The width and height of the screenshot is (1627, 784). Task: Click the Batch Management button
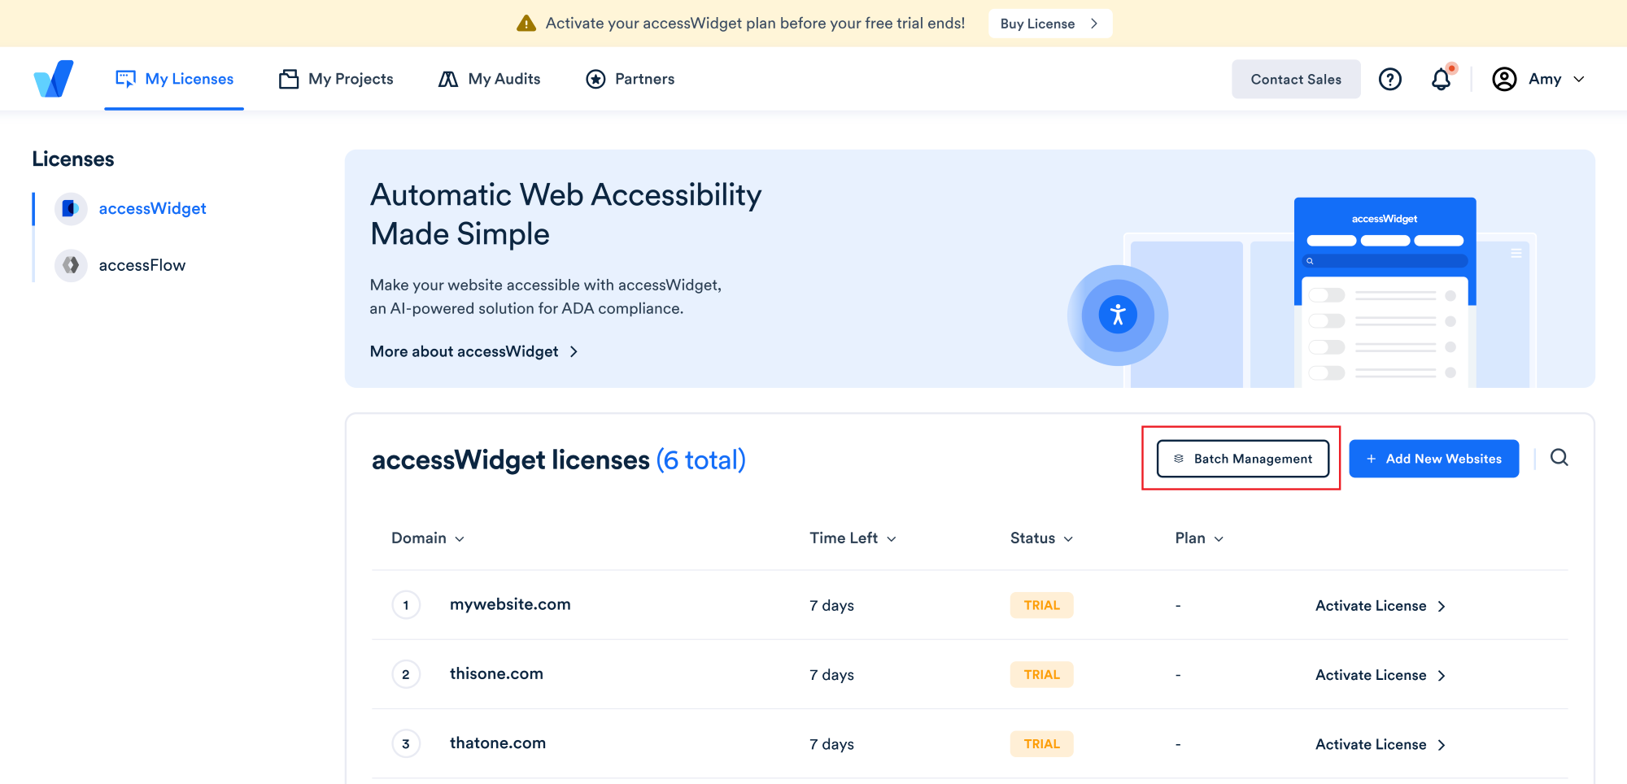pyautogui.click(x=1242, y=459)
